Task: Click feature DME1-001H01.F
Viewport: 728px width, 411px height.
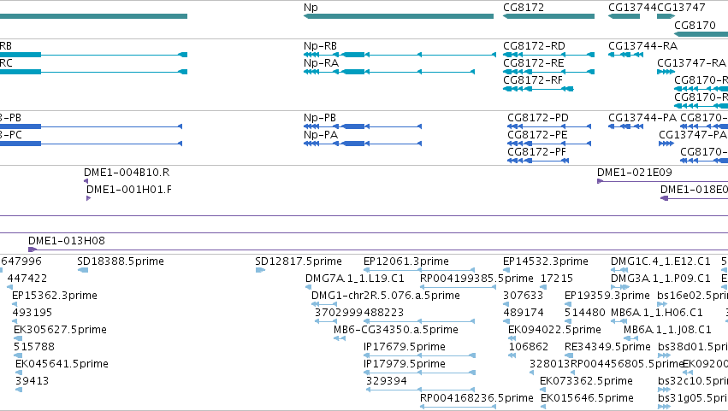Action: [128, 190]
